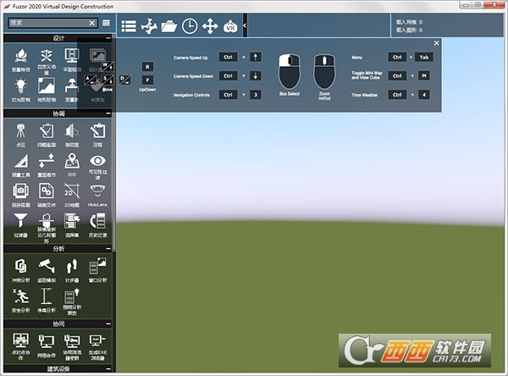508x376 pixels.
Task: Collapse the 设计 section with minus button
Action: click(x=108, y=38)
